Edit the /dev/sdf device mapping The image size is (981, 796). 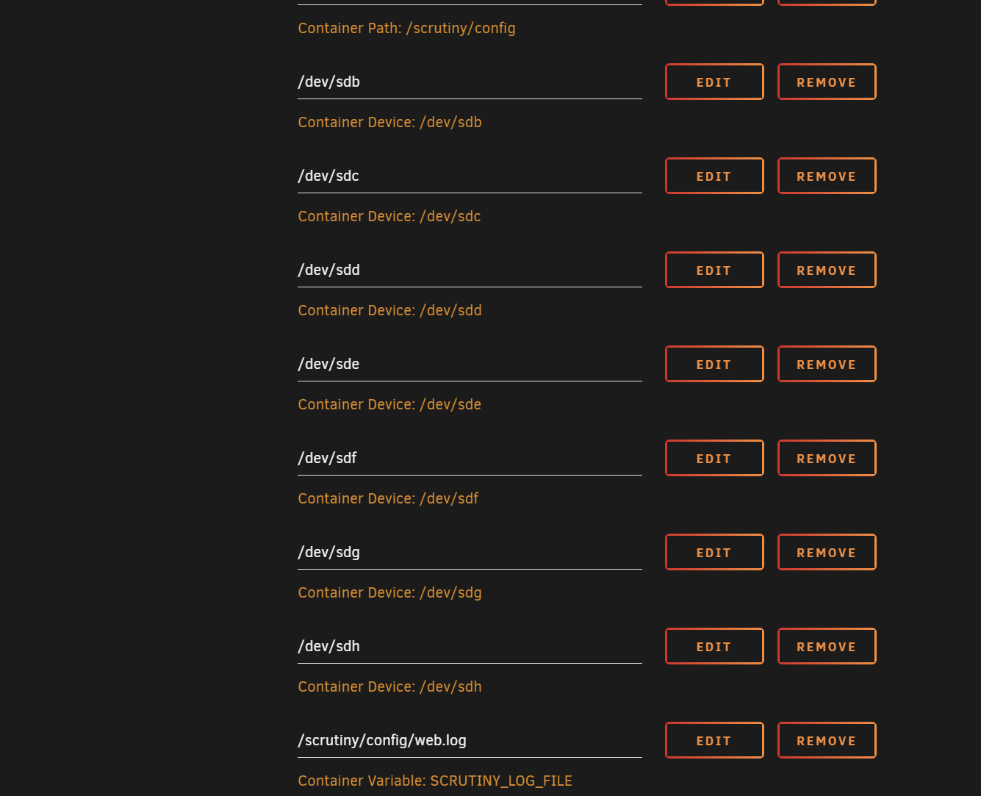click(714, 458)
